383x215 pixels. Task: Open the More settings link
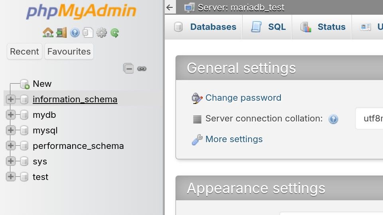[x=234, y=139]
